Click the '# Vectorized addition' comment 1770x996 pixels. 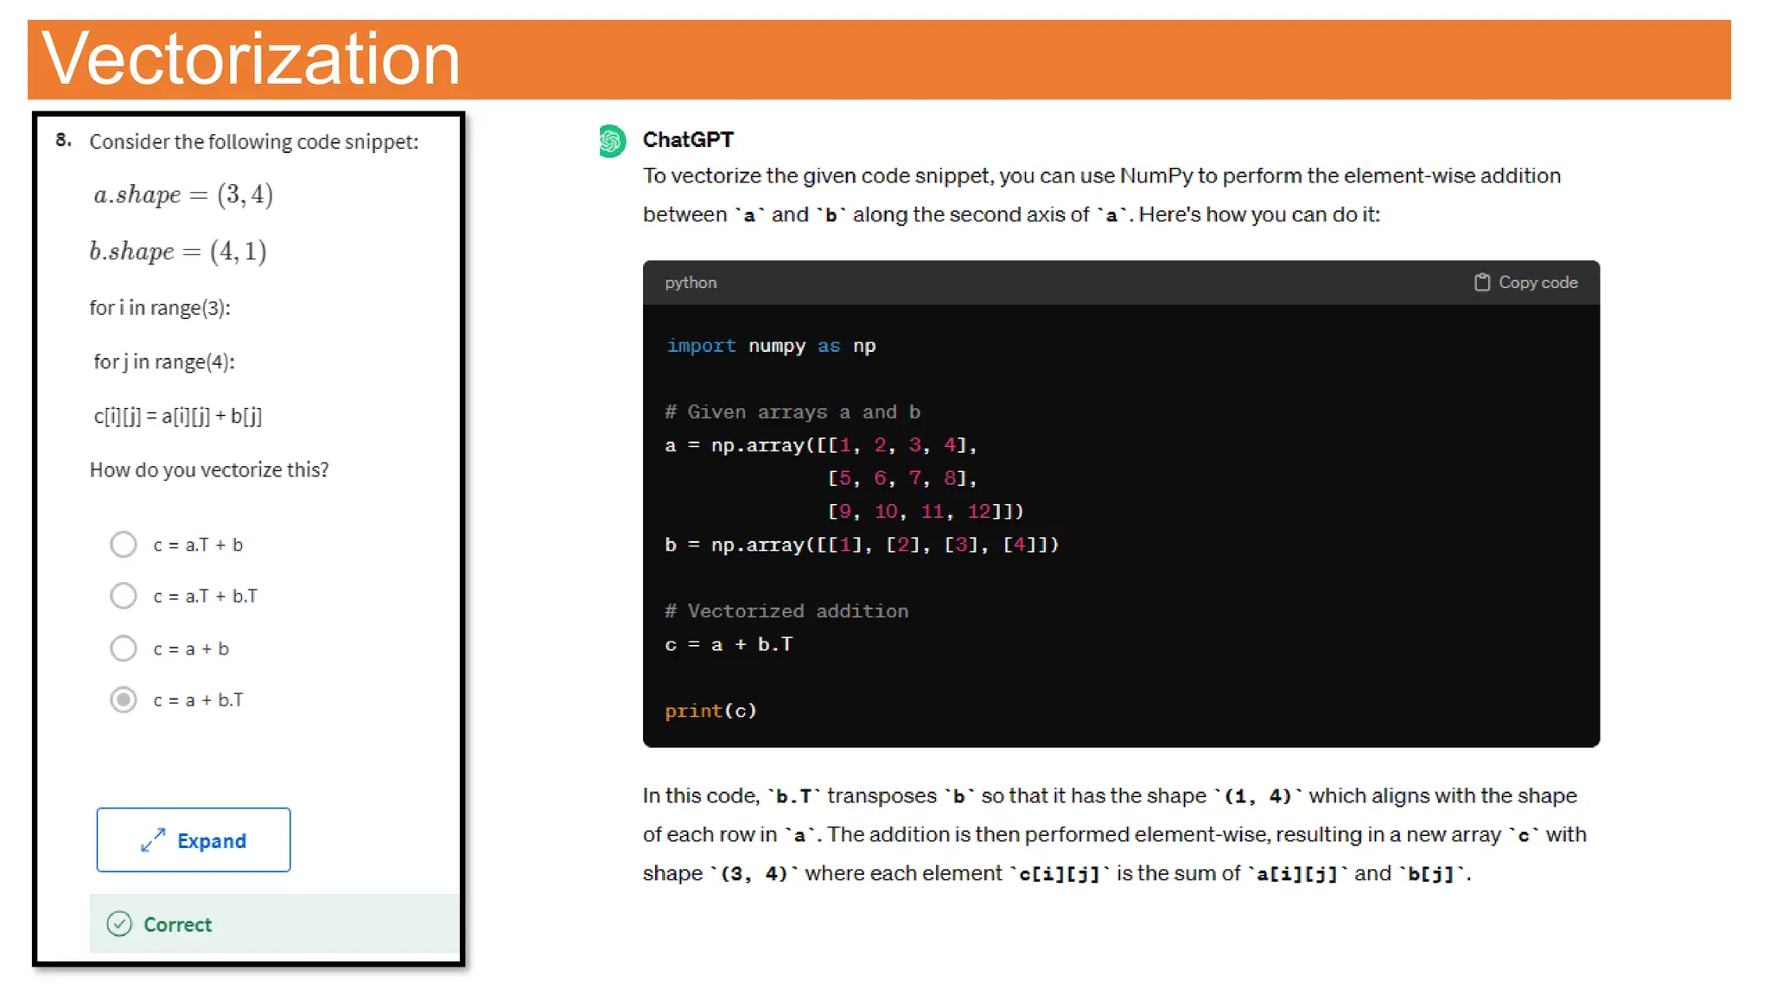[x=786, y=611]
